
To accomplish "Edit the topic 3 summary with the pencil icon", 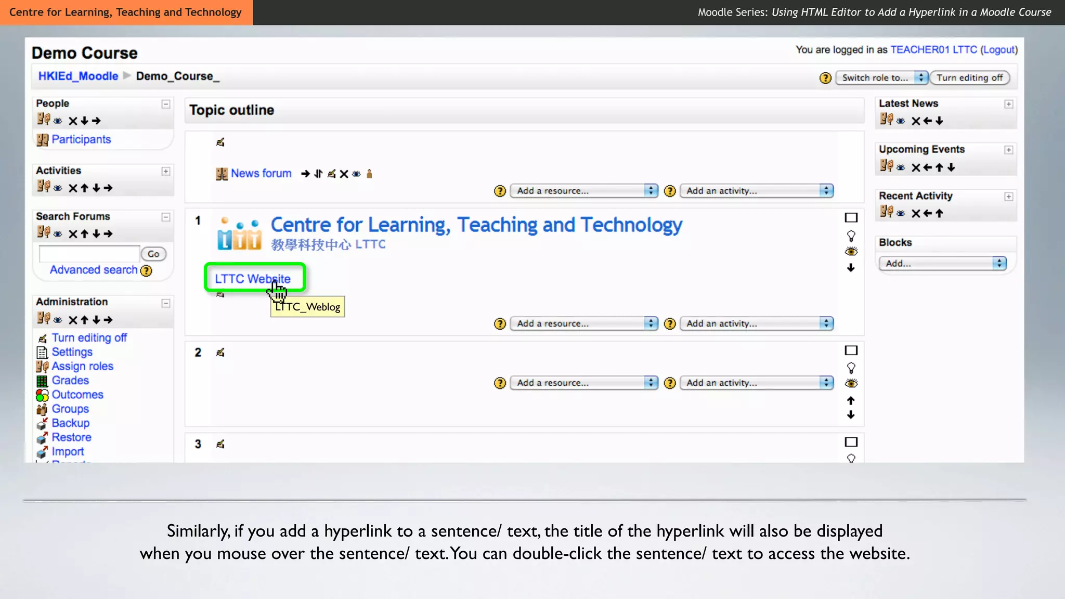I will tap(220, 444).
